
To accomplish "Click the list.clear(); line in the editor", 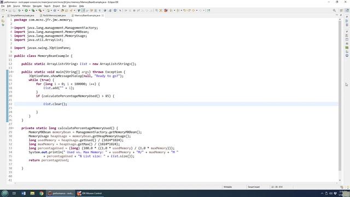I will point(55,104).
